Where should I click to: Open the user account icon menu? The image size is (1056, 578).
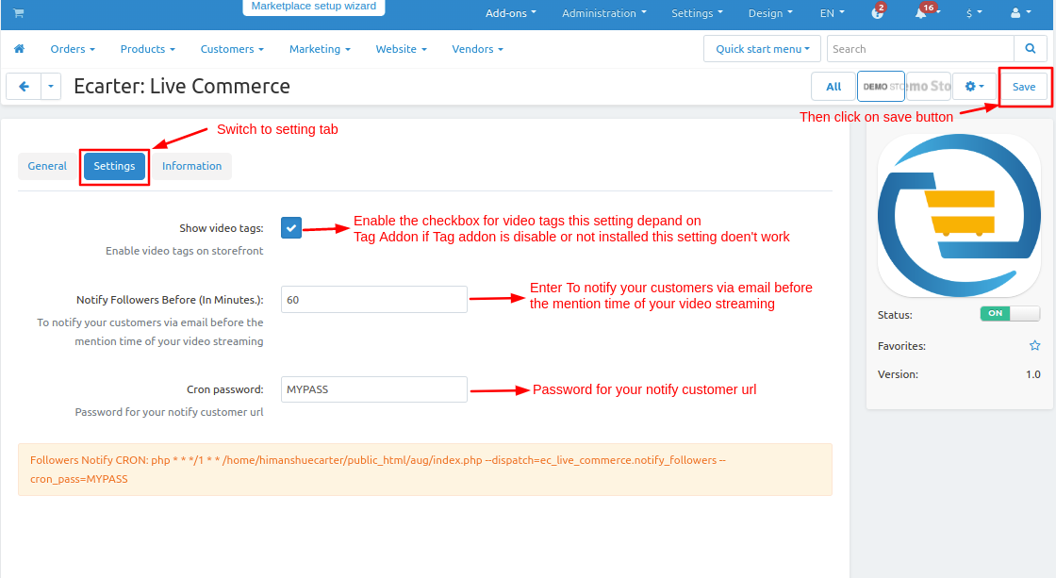[x=1019, y=13]
